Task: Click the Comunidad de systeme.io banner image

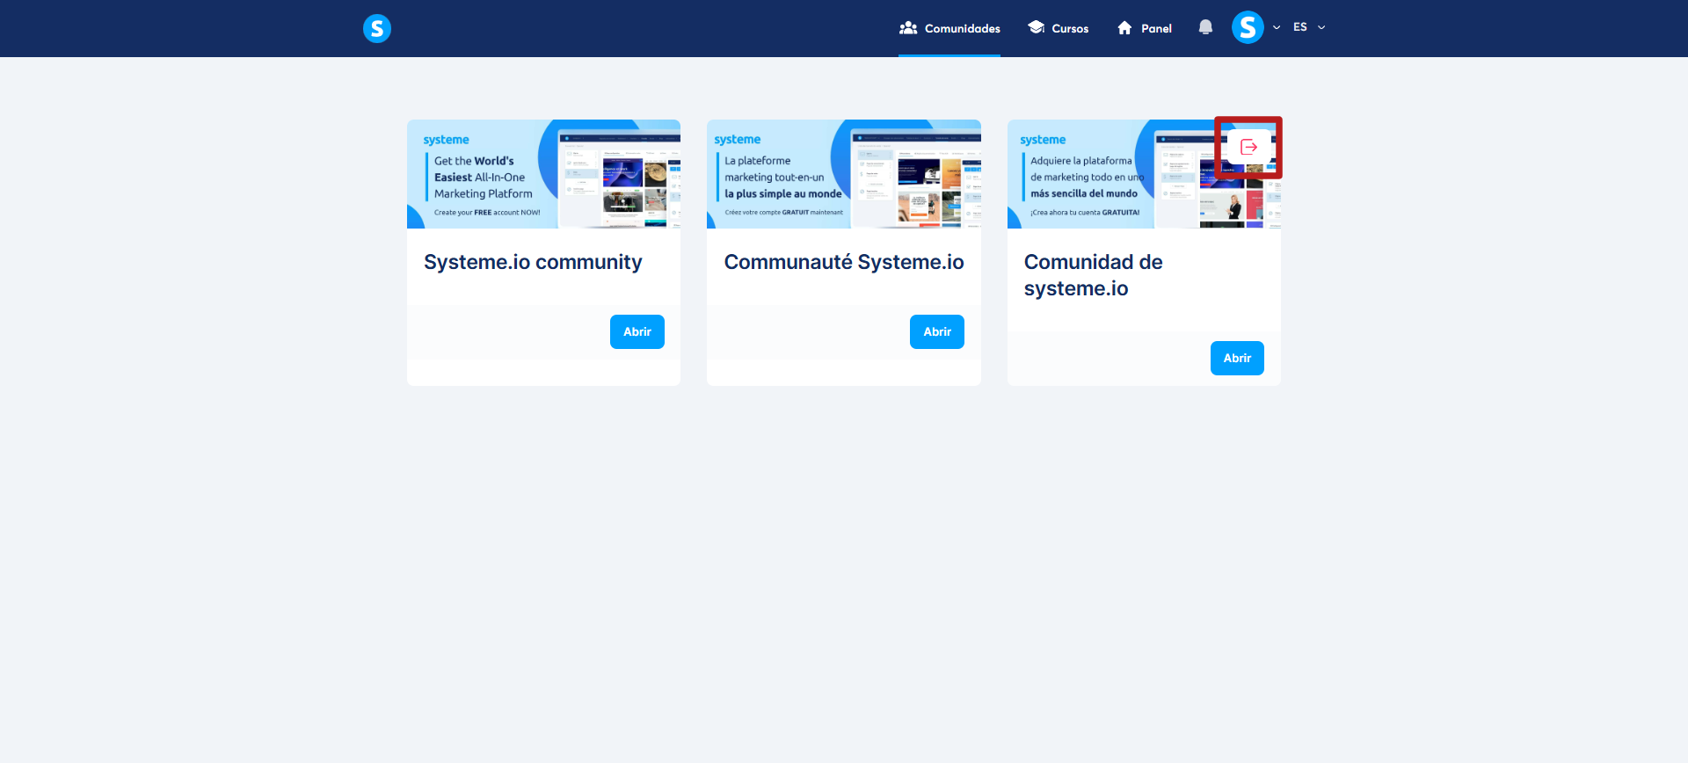Action: (1144, 174)
